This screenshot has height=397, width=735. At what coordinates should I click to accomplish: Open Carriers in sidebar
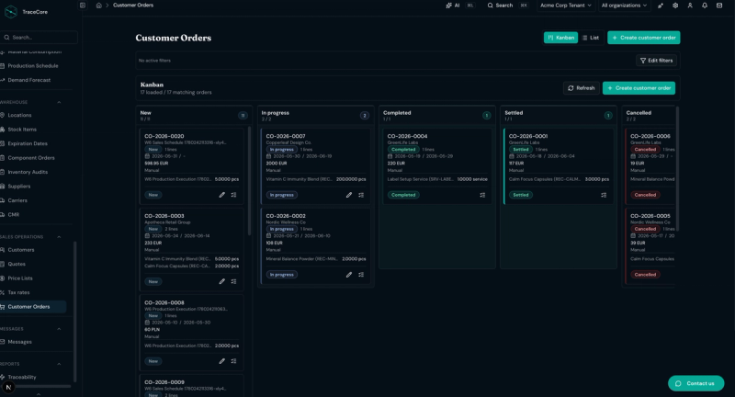(x=17, y=200)
